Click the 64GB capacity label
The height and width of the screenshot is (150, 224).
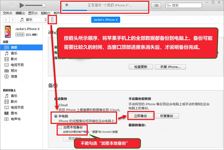(x=20, y=35)
